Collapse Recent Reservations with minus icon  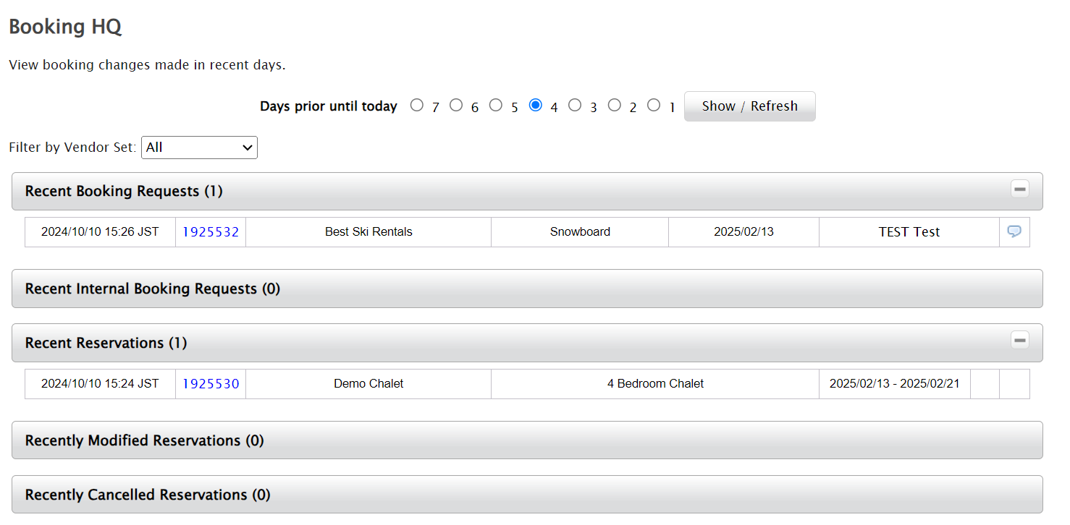click(1020, 341)
